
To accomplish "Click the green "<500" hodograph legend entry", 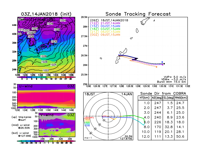I will point(87,123).
